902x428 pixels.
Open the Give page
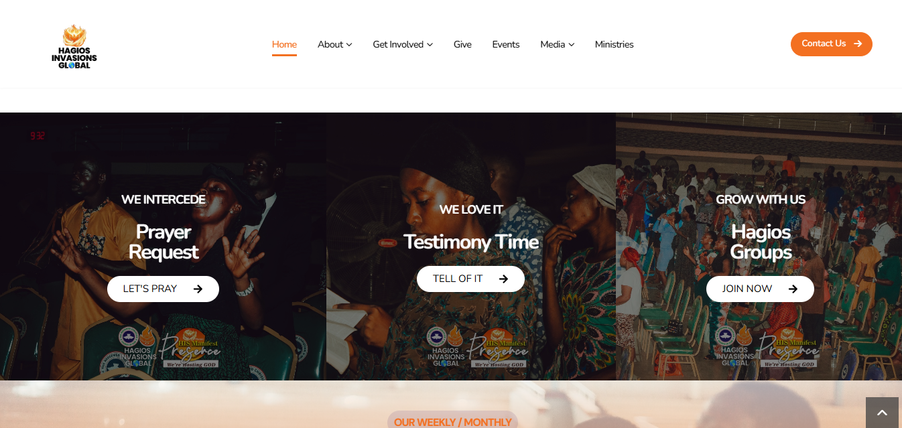pos(462,44)
